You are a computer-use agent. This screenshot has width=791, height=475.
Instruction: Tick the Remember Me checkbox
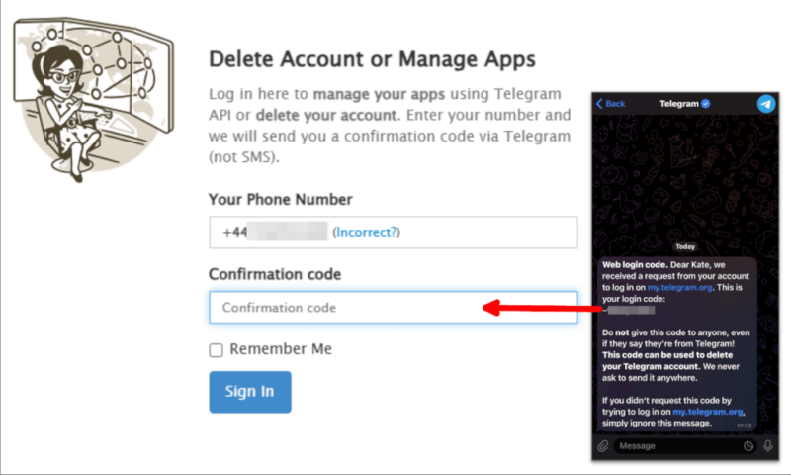[216, 350]
